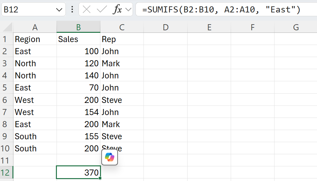Select cell B7 with value 154
317x181 pixels.
tap(78, 112)
